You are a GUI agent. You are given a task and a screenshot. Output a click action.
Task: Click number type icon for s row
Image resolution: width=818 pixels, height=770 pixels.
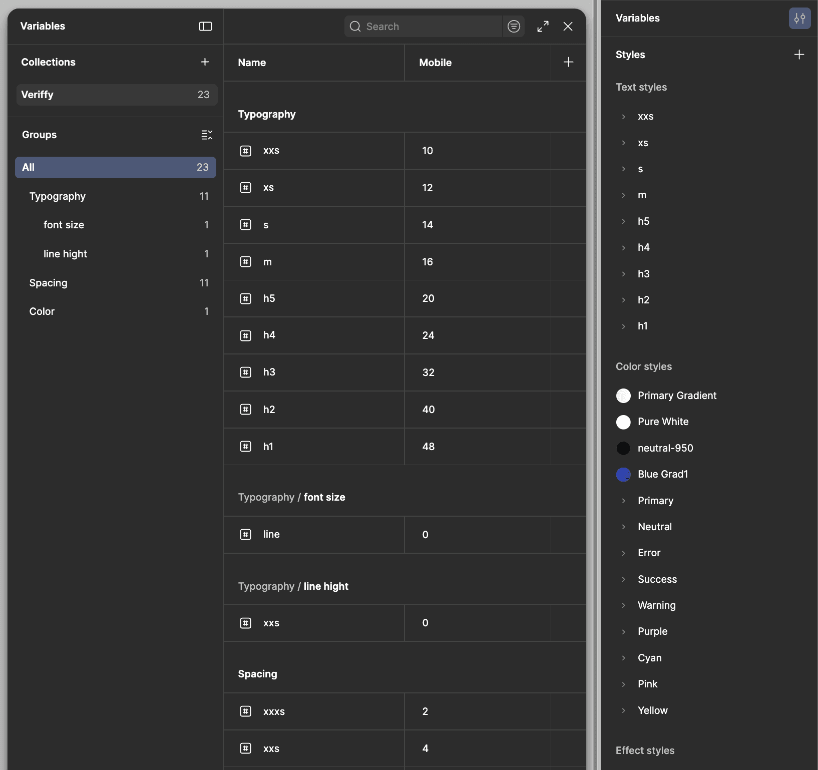click(245, 225)
